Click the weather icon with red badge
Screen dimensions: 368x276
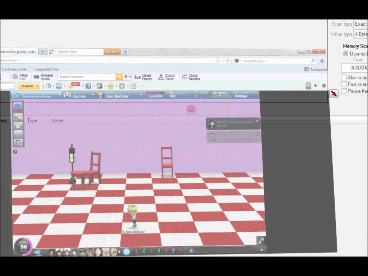pos(74,85)
